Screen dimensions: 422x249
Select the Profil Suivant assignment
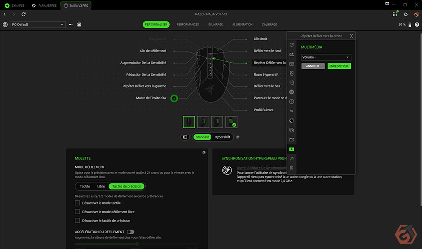[x=263, y=110]
